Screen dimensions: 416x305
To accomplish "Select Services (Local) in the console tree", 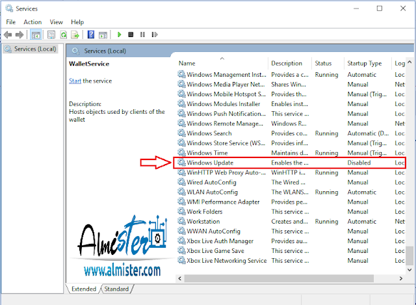I will click(x=31, y=49).
